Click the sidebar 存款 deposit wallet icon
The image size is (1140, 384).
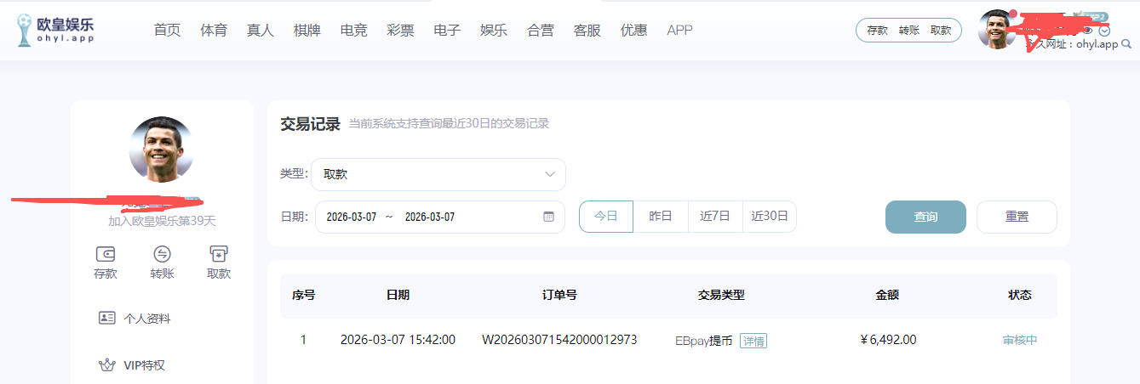click(106, 254)
